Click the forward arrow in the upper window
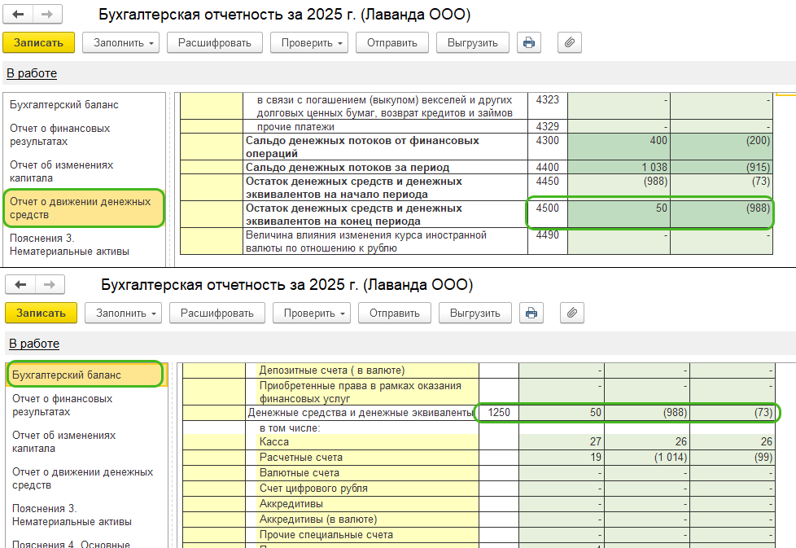 pos(47,15)
